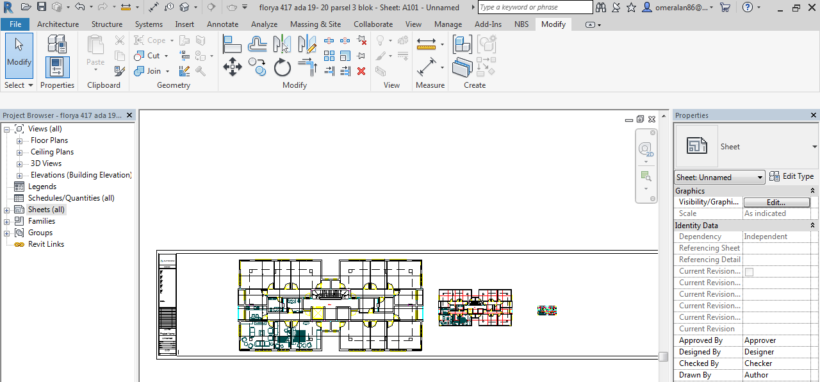Expand the 3D Views node
The height and width of the screenshot is (382, 820).
[x=19, y=163]
